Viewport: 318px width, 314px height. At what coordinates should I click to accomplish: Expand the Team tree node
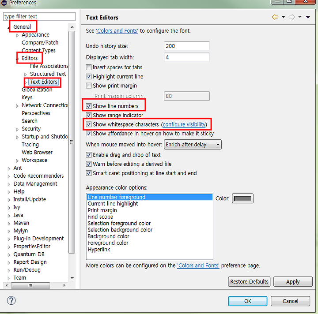click(9, 278)
